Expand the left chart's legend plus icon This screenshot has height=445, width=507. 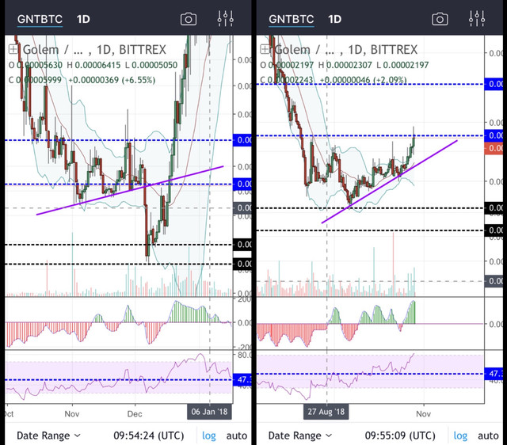(x=13, y=49)
